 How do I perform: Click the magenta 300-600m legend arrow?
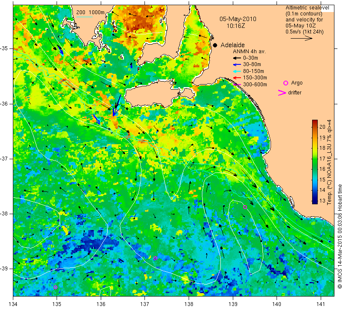(x=237, y=85)
